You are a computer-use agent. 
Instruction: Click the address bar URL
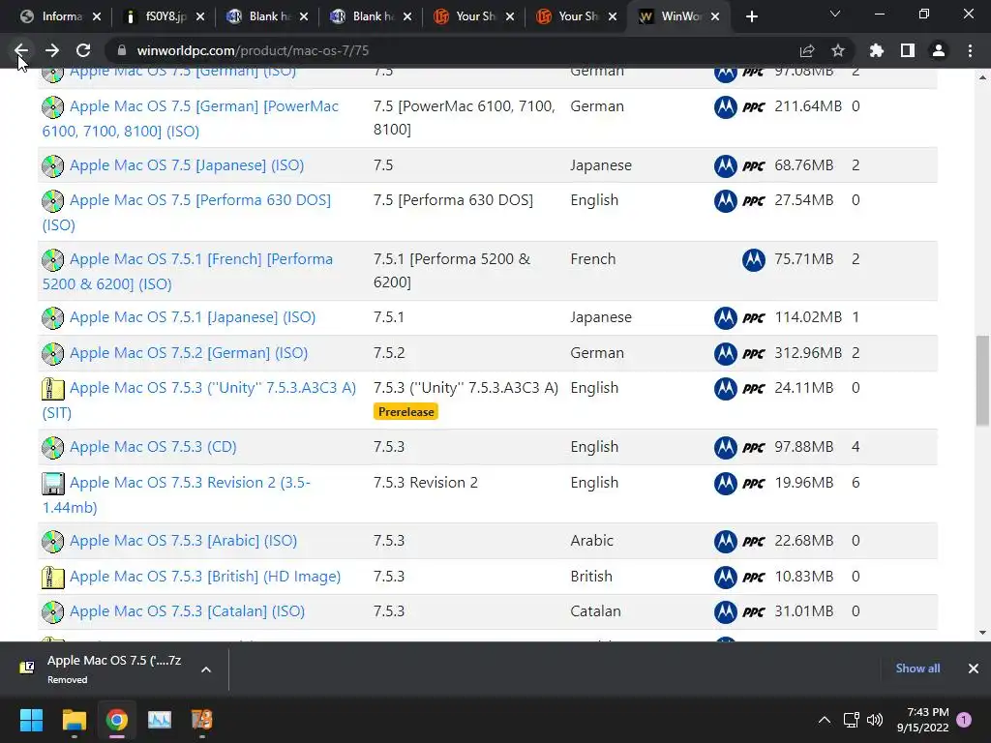pos(253,50)
